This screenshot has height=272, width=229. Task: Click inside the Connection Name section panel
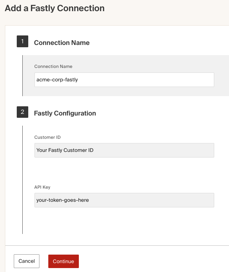point(131,92)
